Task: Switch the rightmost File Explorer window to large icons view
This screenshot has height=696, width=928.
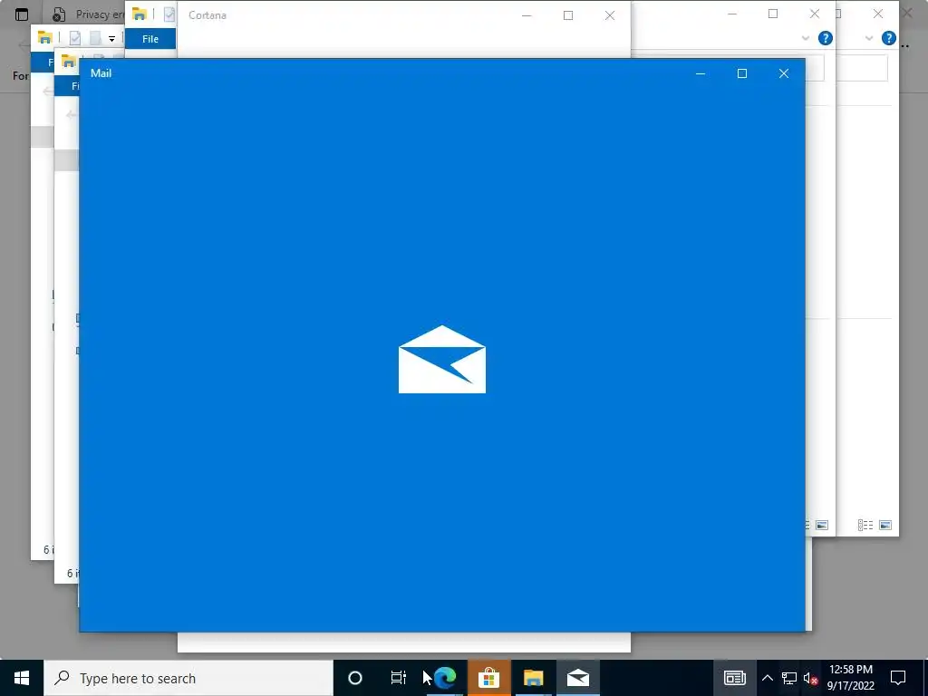Action: [x=885, y=525]
